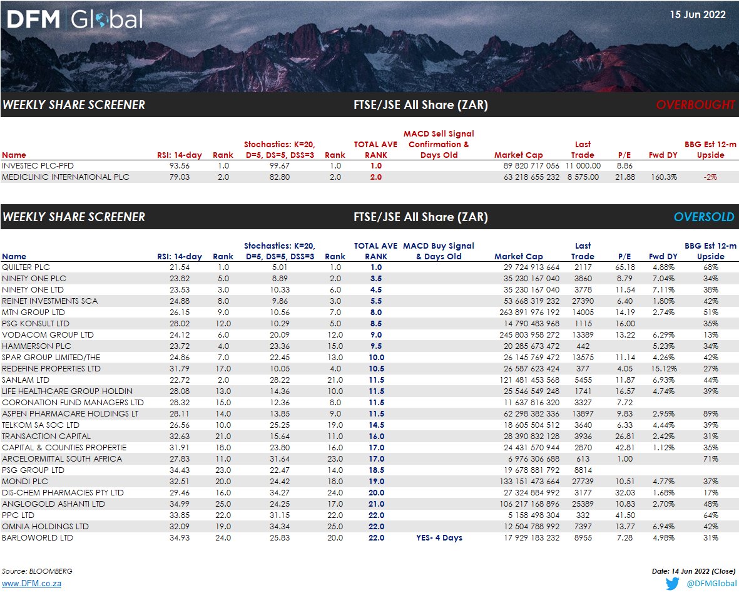
Task: Click Hammerson last trade 442
Action: tap(583, 346)
